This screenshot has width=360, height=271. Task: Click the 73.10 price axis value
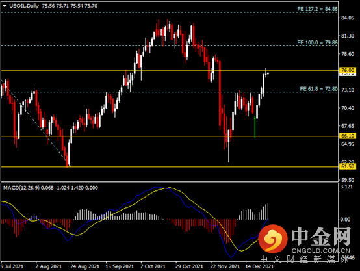pyautogui.click(x=348, y=90)
